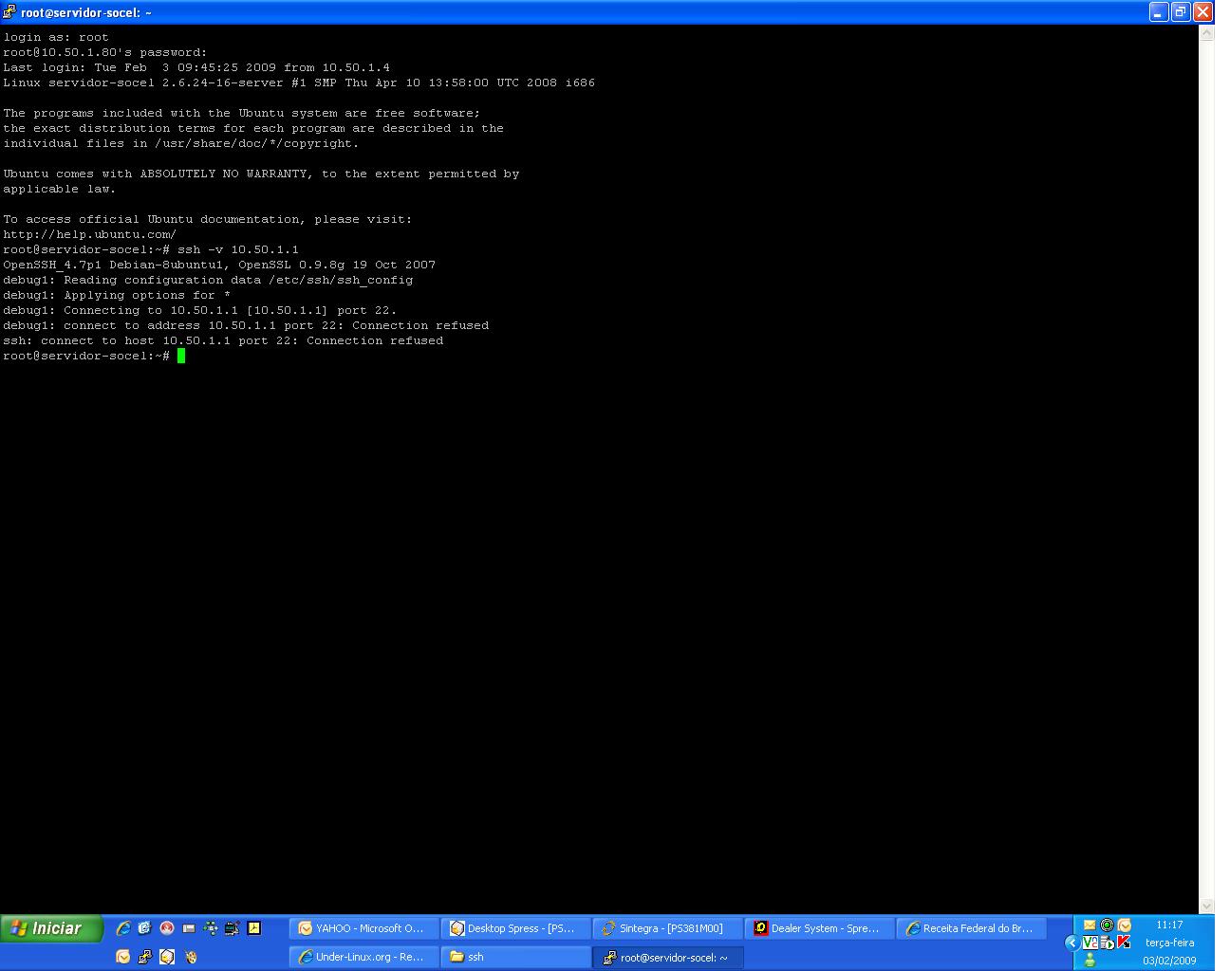Click 'Ubuntu comes with ABSOLUTELY NO WARRANTY' line

pyautogui.click(x=261, y=174)
